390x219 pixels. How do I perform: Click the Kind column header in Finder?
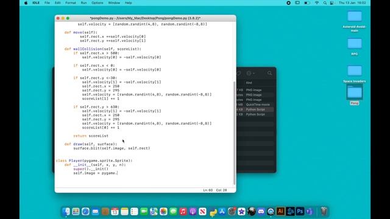click(249, 83)
